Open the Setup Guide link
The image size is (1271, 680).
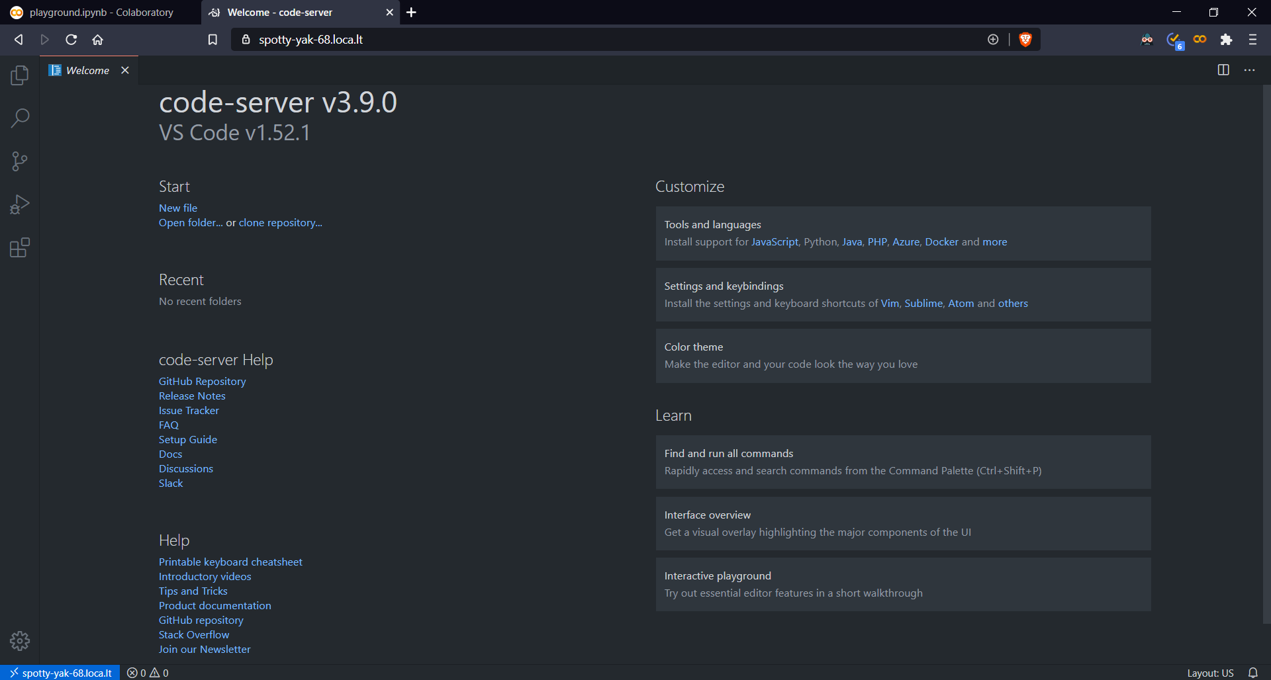(188, 439)
